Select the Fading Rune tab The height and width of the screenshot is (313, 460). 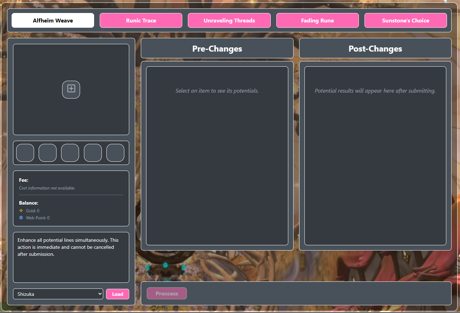[317, 20]
